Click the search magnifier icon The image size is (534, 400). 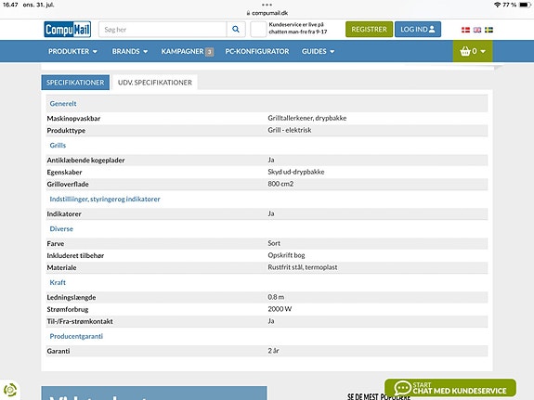click(236, 30)
